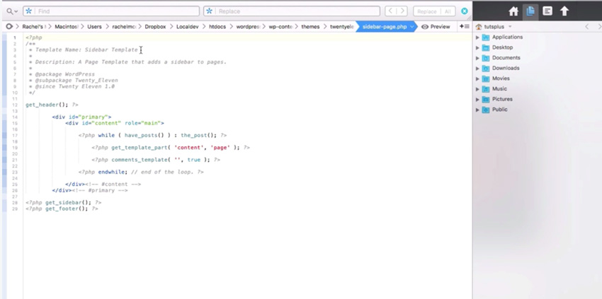Expand the Downloads folder
Viewport: 602px width, 299px height.
(x=477, y=69)
